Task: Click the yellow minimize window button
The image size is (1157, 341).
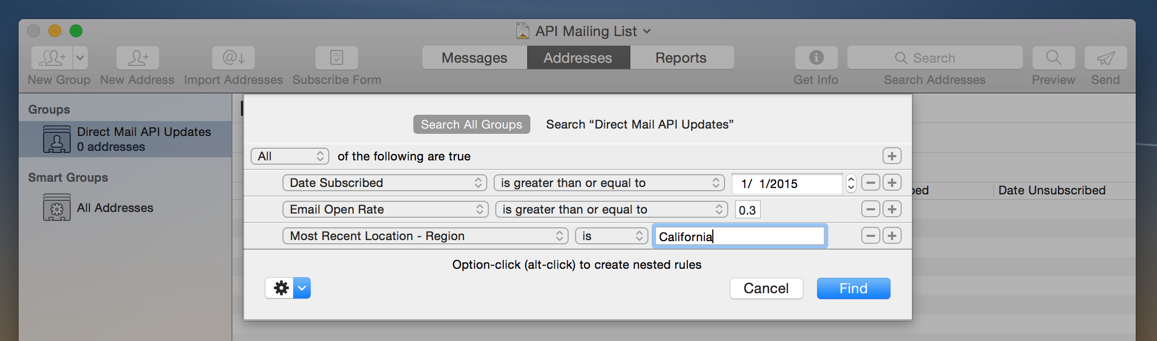Action: click(55, 31)
